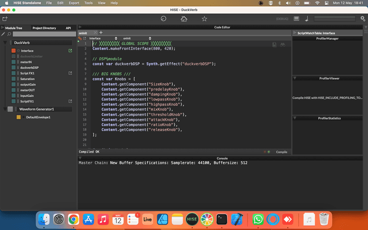The height and width of the screenshot is (230, 368).
Task: Open the gauge dashboard icon in the toolbar
Action: (164, 19)
